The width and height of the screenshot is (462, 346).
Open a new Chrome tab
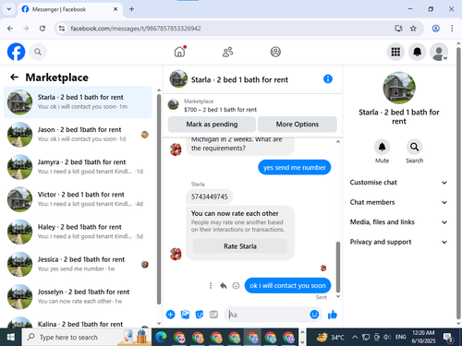coord(131,9)
